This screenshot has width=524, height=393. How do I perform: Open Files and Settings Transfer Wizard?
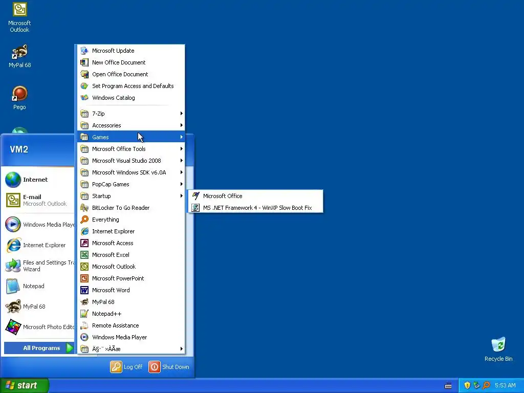(39, 266)
